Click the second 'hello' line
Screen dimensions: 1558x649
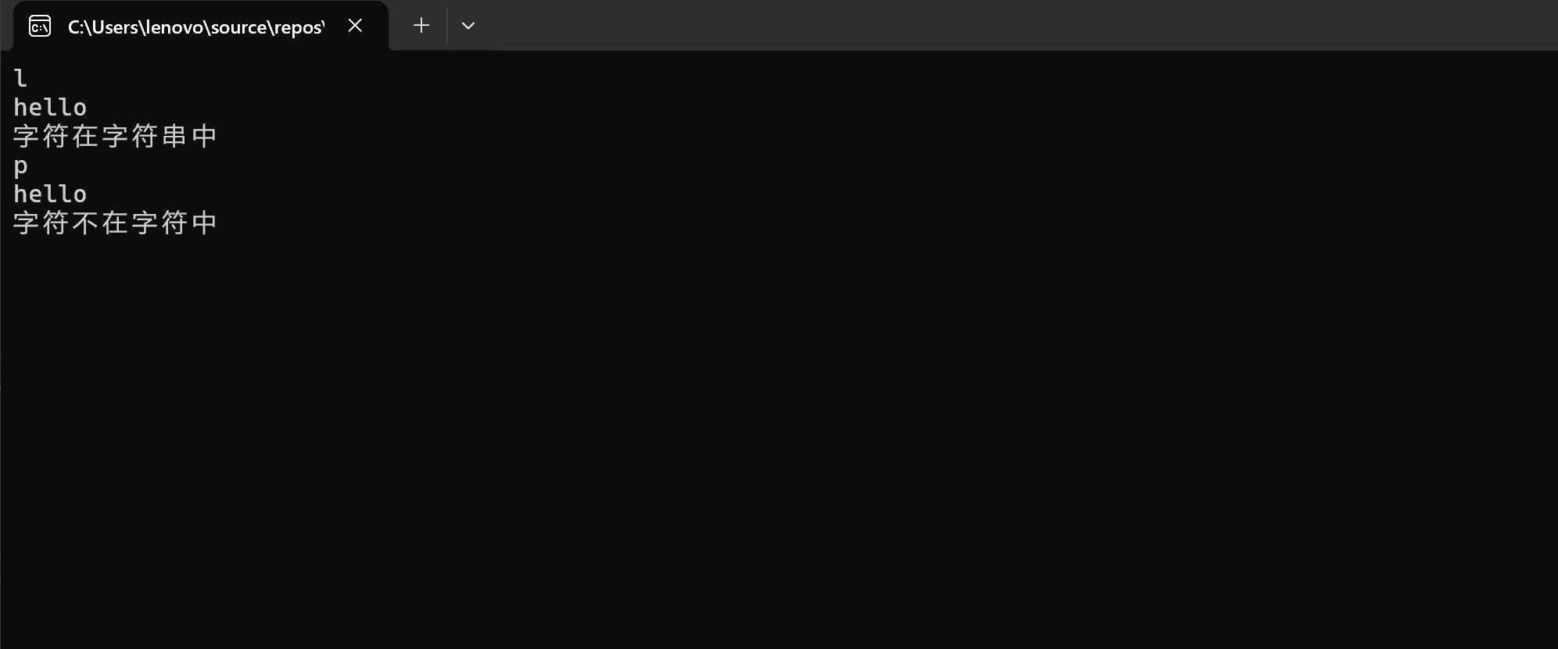tap(50, 194)
